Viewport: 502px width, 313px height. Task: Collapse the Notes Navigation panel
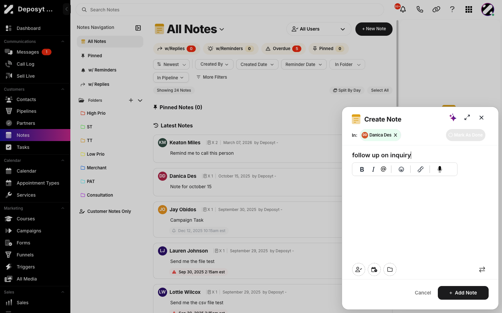point(138,28)
